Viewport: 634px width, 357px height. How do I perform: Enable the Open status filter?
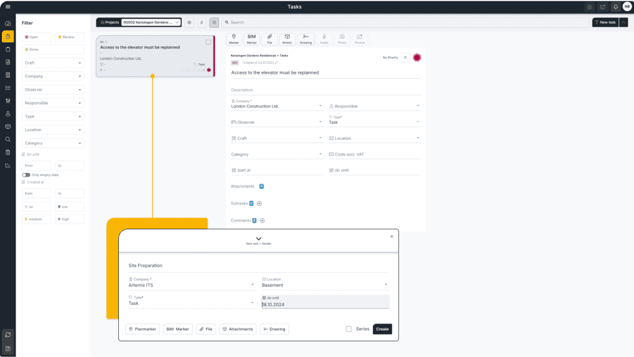click(37, 37)
